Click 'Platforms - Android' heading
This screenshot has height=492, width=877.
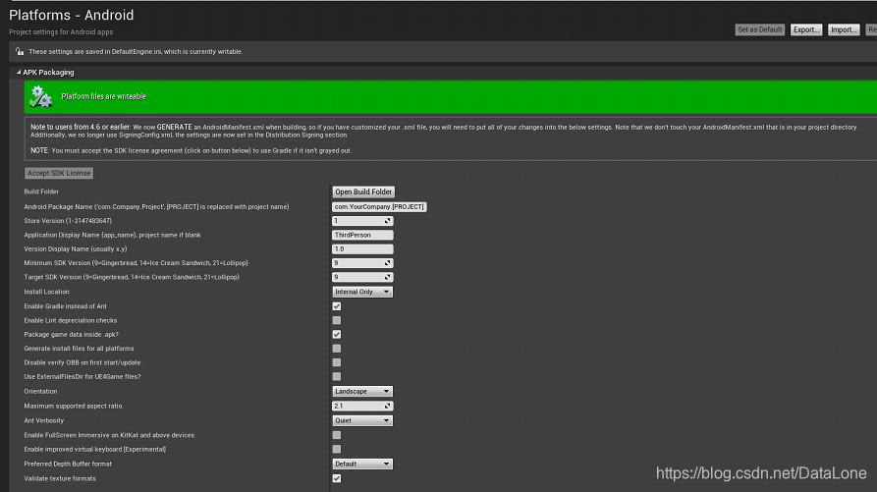72,15
